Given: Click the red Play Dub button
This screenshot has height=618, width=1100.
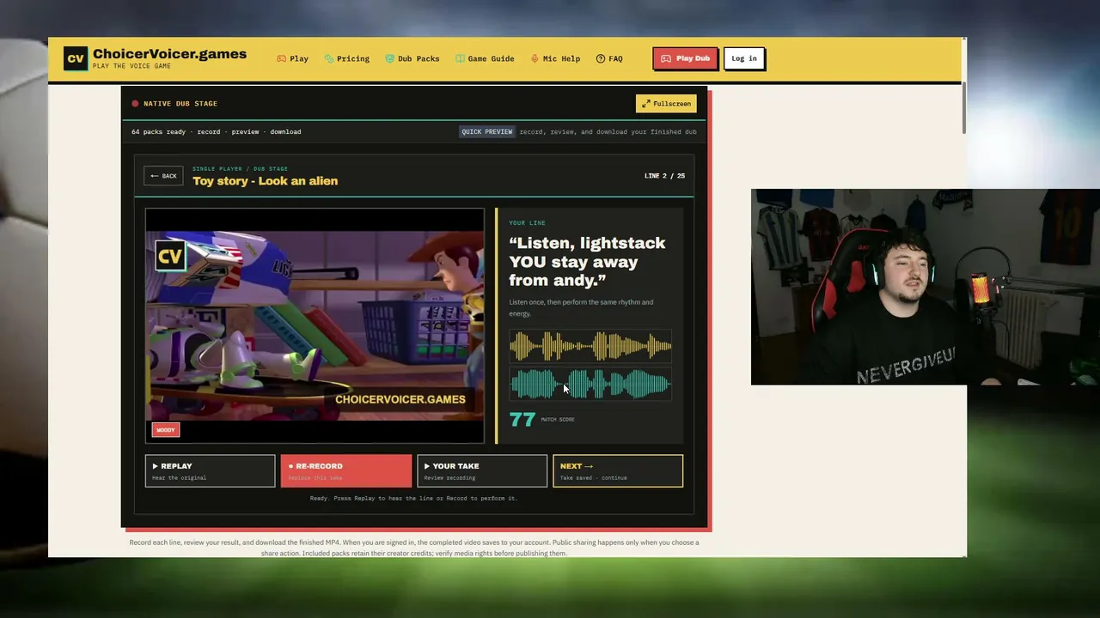Looking at the screenshot, I should (686, 58).
